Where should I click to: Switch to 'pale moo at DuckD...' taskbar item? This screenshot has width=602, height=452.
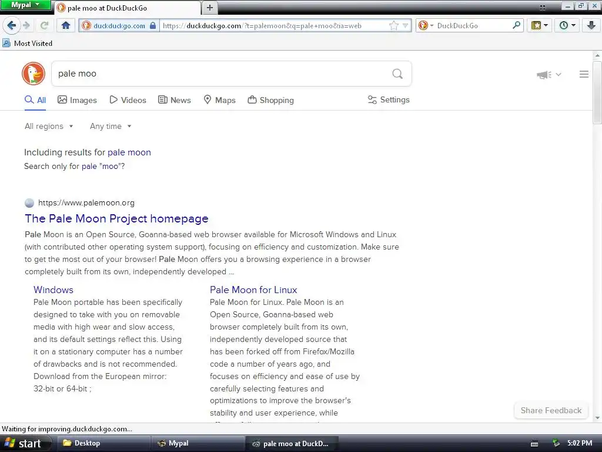pyautogui.click(x=291, y=443)
